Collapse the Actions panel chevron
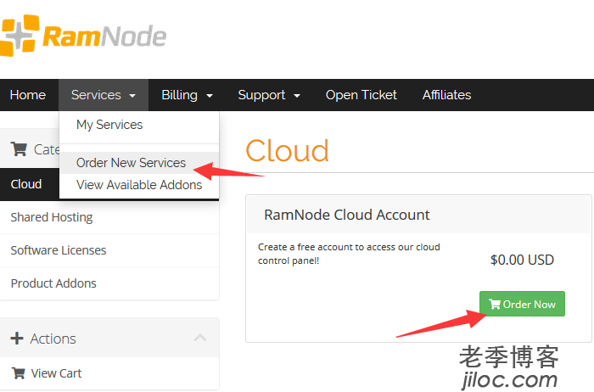The image size is (594, 392). click(200, 338)
